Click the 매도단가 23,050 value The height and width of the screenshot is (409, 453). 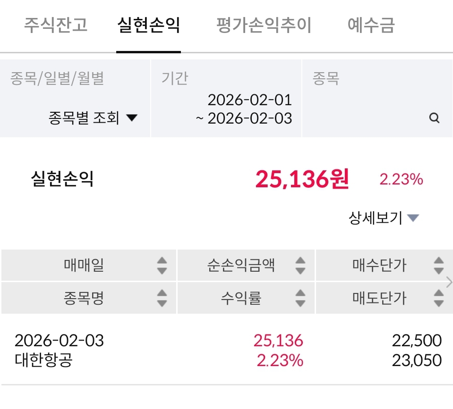pyautogui.click(x=417, y=361)
